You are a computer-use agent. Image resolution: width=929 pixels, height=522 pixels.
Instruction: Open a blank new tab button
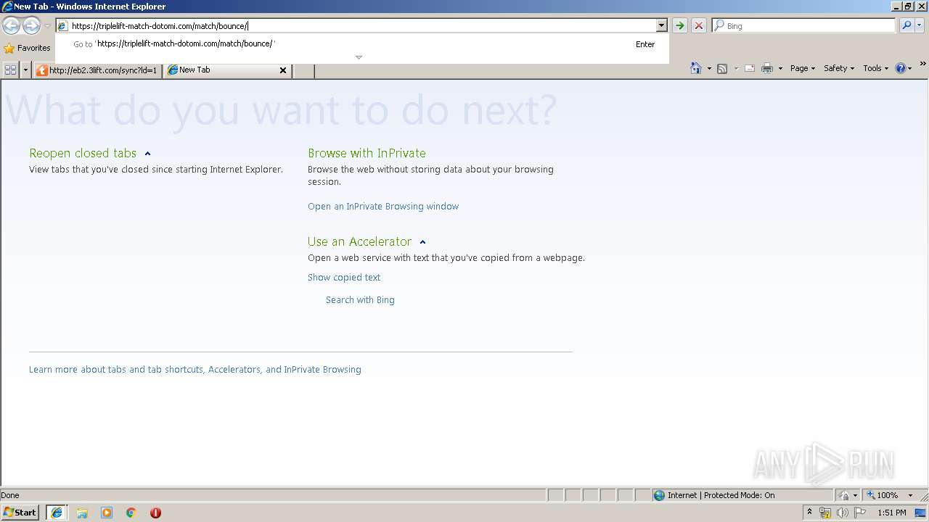(303, 70)
